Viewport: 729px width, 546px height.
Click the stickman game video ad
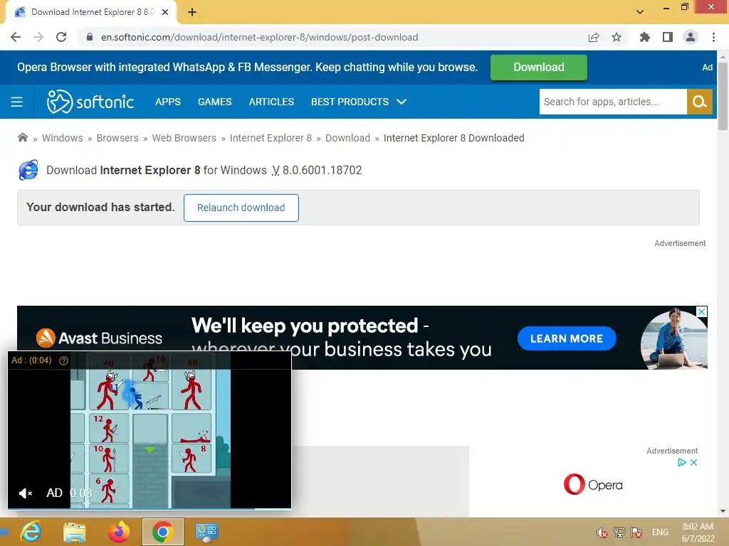coord(150,430)
